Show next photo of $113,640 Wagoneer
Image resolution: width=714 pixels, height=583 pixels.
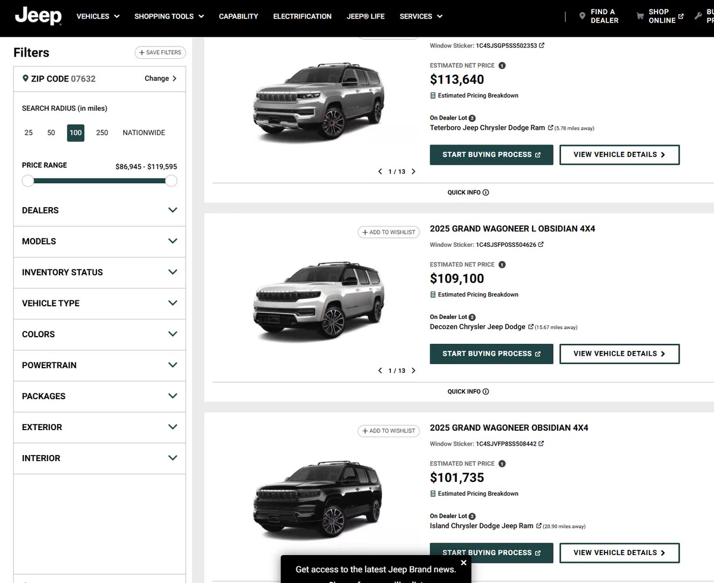pyautogui.click(x=414, y=171)
